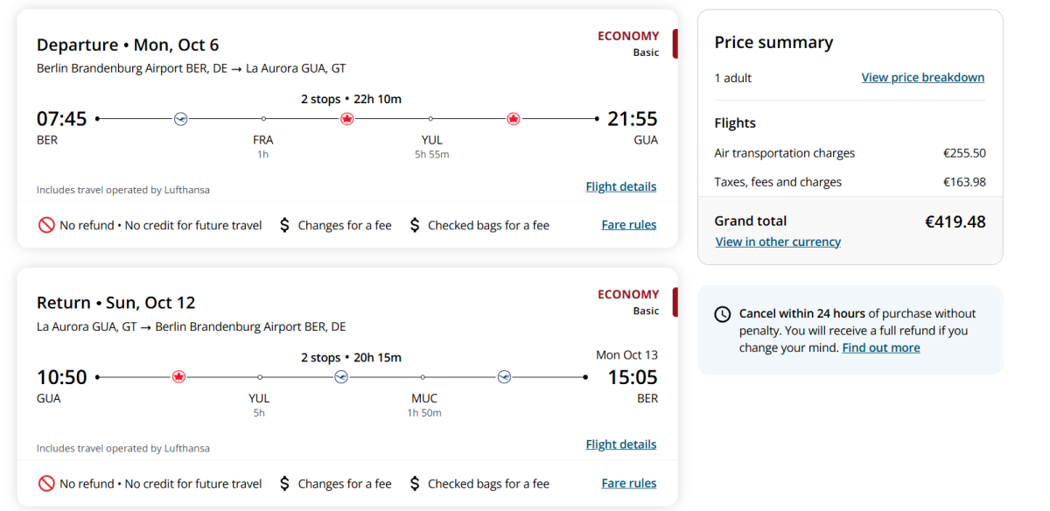
Task: Click the MUC stop marker on return timeline
Action: point(423,377)
